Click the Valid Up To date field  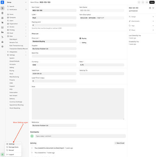tap(102, 73)
